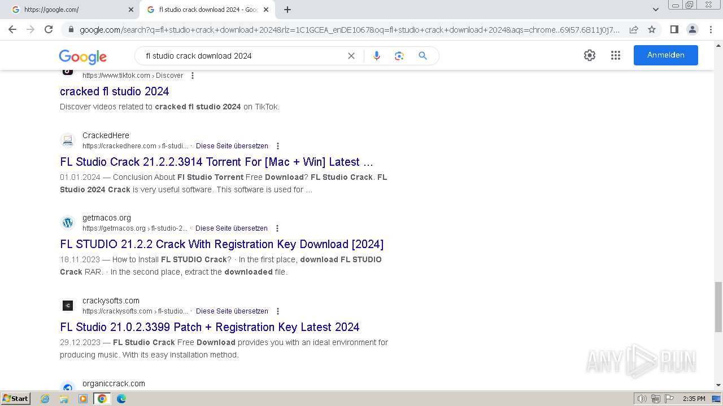Viewport: 723px width, 406px height.
Task: Launch Internet Explorer from taskbar
Action: click(45, 399)
